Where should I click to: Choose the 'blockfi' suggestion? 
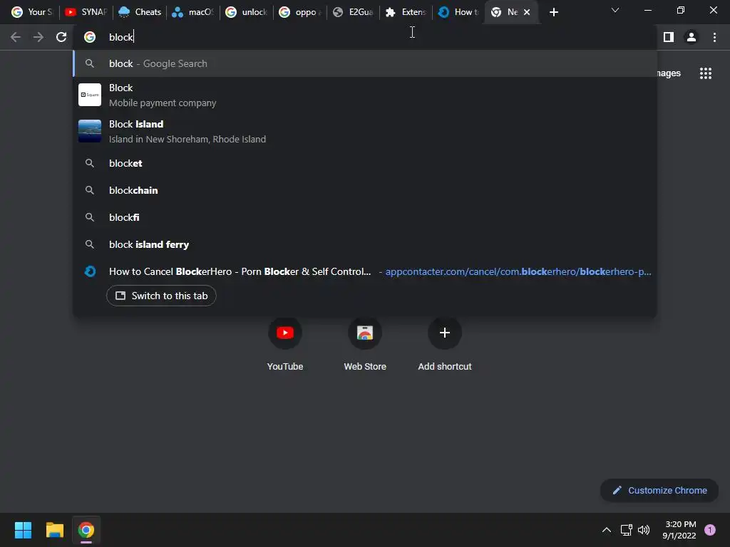point(365,217)
